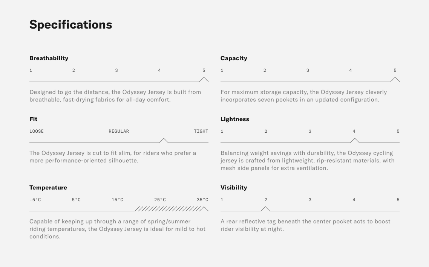The image size is (429, 267).
Task: Select the Specifications heading
Action: tap(71, 24)
